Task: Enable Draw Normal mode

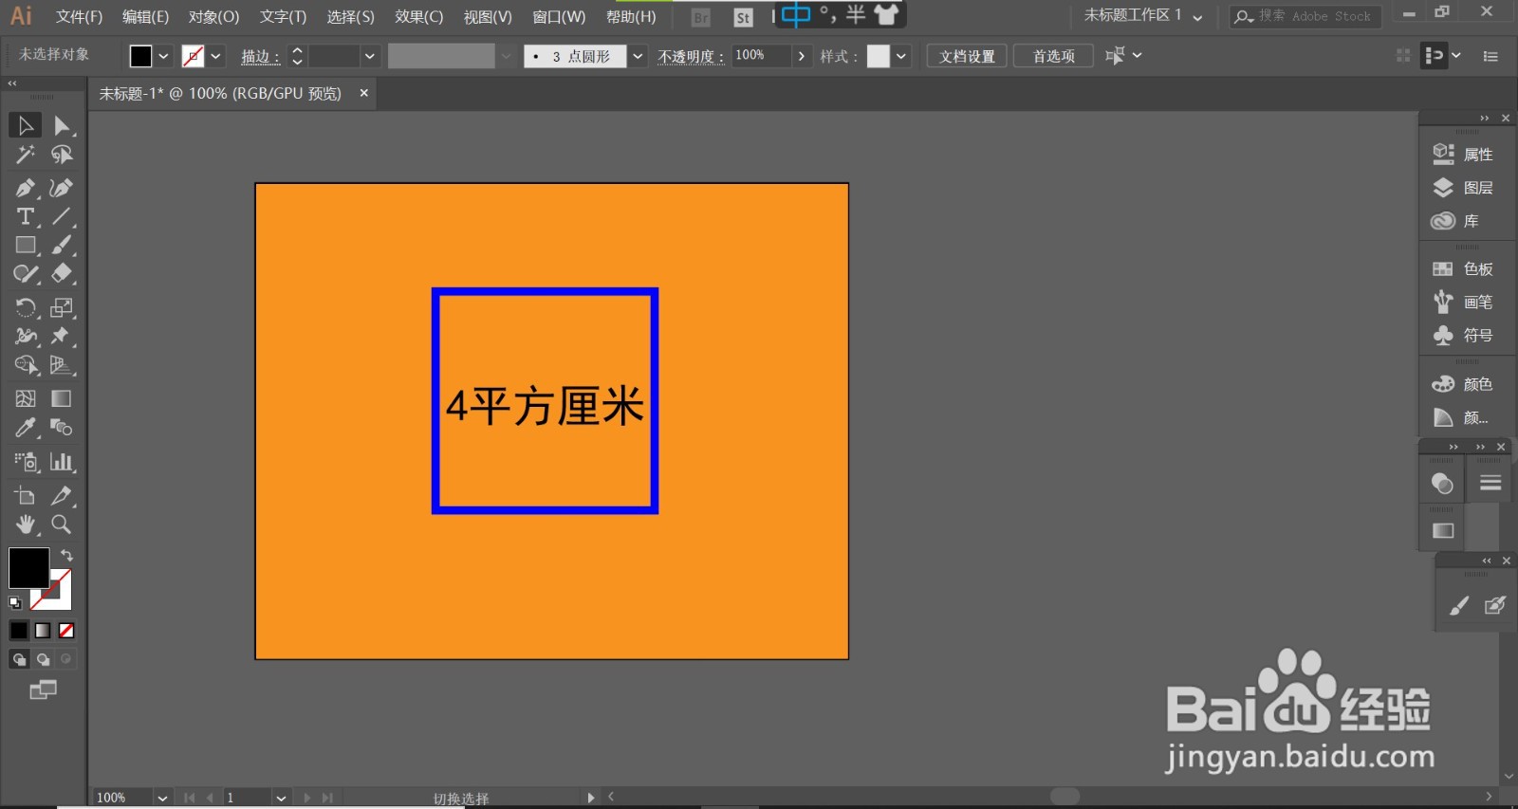Action: [x=19, y=659]
